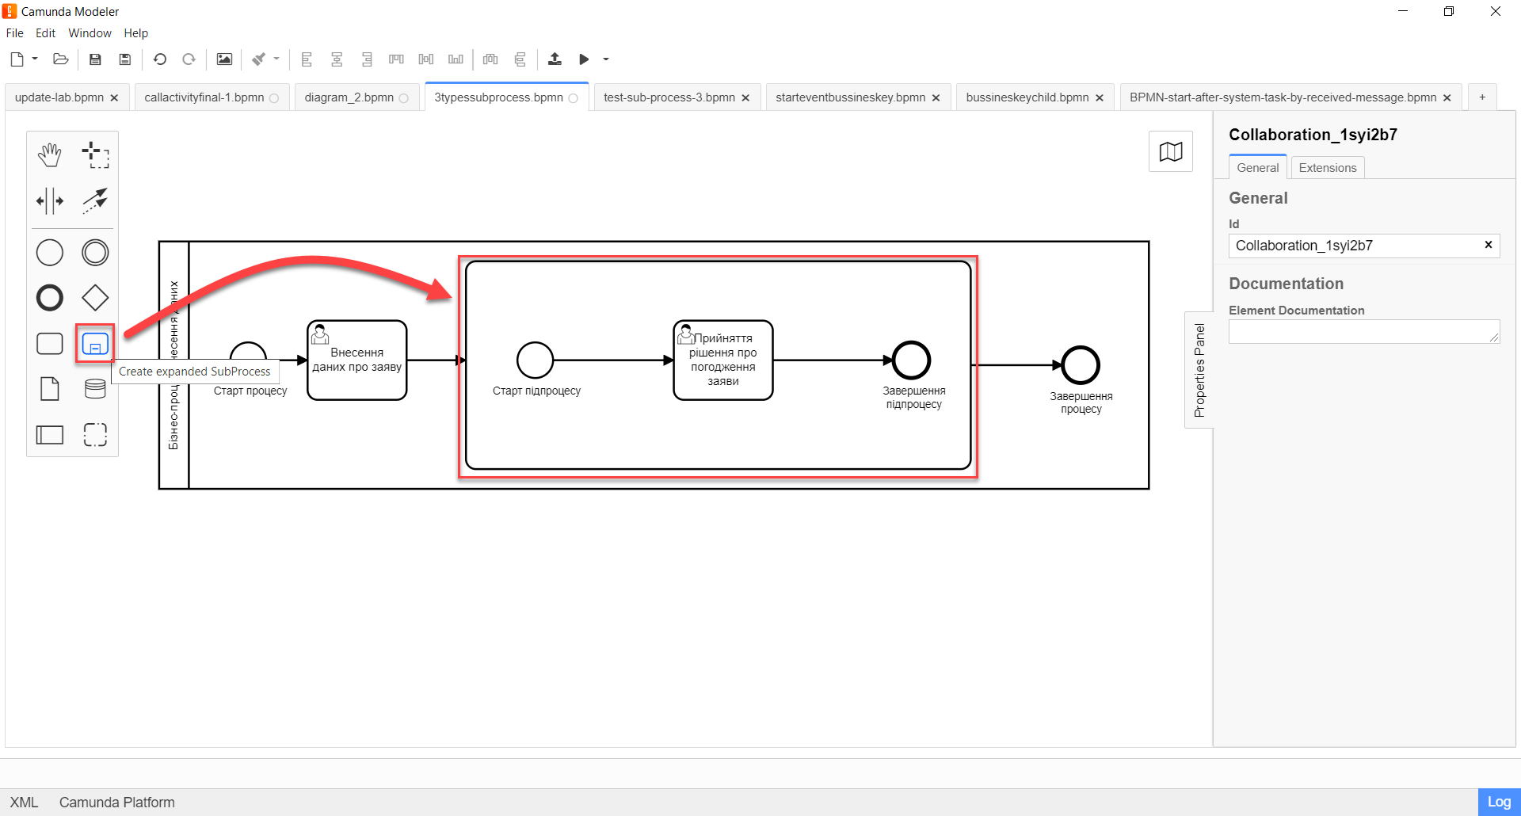Viewport: 1521px width, 816px height.
Task: Collapse the Properties Panel side handle
Action: (1199, 370)
